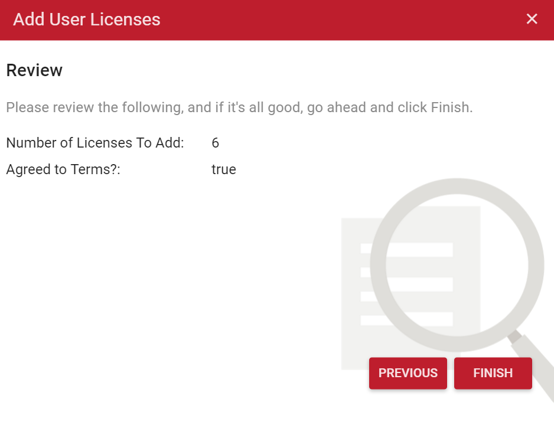The image size is (554, 438).
Task: Click the FINISH button
Action: [493, 373]
